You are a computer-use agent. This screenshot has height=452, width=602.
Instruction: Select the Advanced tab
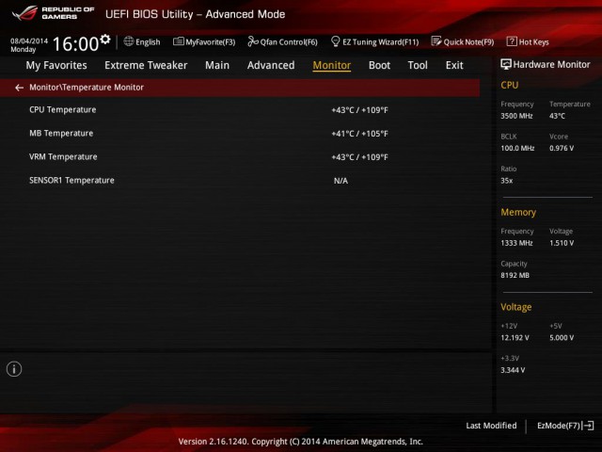271,65
